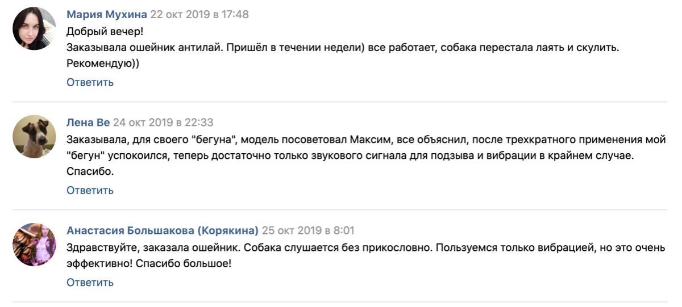Screen dimensions: 682x307
Task: Click the line starting 'Заказывала ошейник антилай'
Action: (x=343, y=48)
